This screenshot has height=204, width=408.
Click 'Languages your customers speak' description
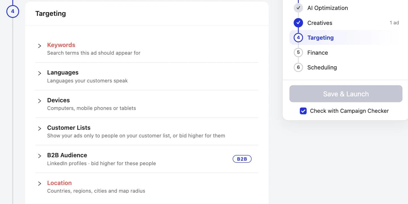coord(88,81)
